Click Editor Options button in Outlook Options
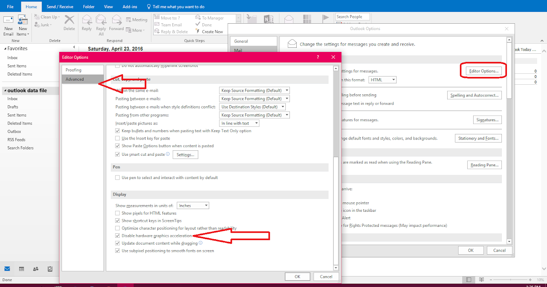The image size is (547, 287). (484, 71)
